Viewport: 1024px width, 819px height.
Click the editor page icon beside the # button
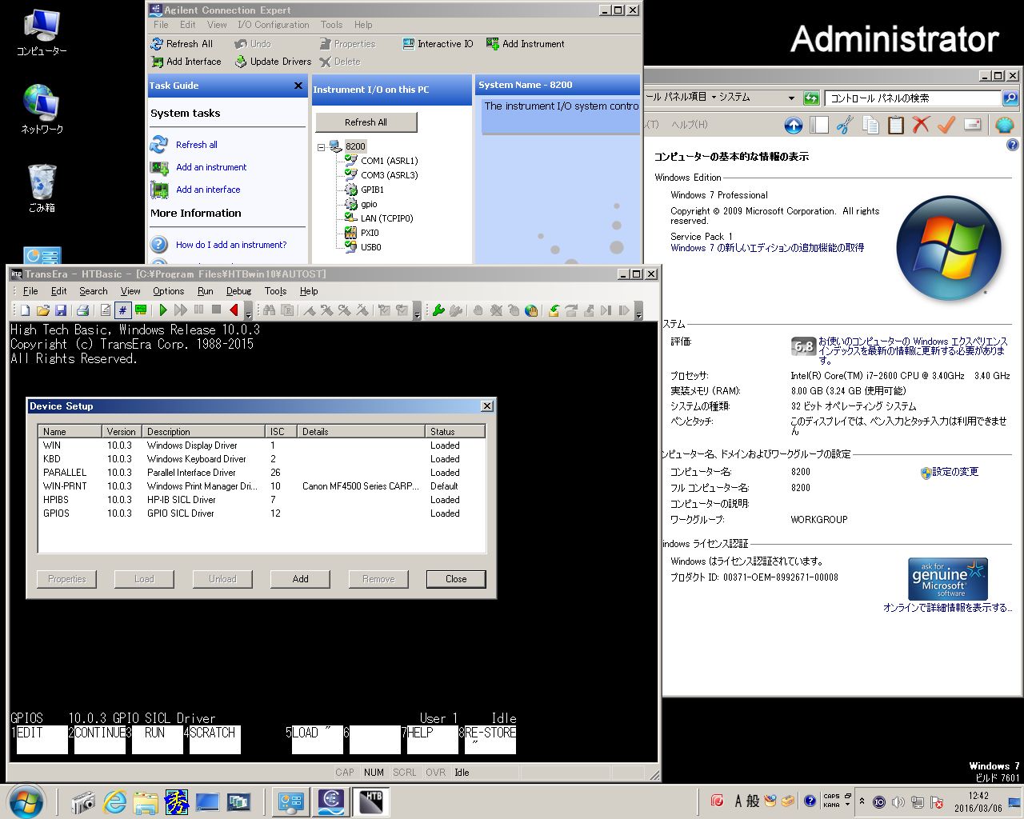pyautogui.click(x=105, y=310)
